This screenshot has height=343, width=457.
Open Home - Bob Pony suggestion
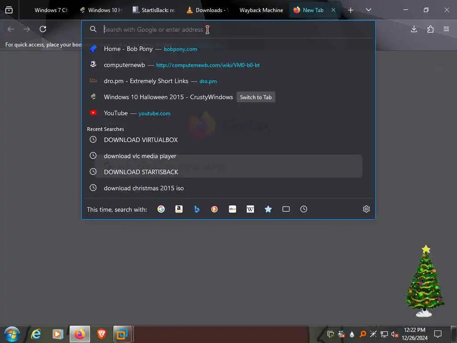[x=229, y=49]
